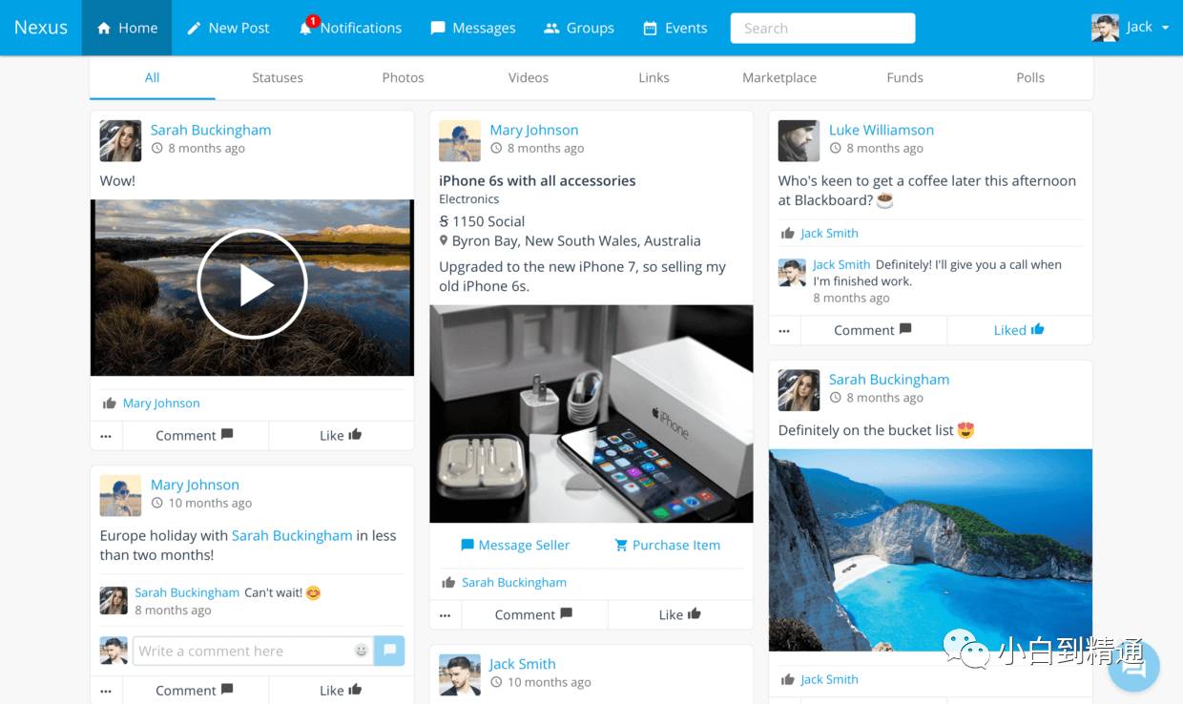Open Jack's profile avatar in navbar
The width and height of the screenshot is (1183, 704).
coord(1105,28)
